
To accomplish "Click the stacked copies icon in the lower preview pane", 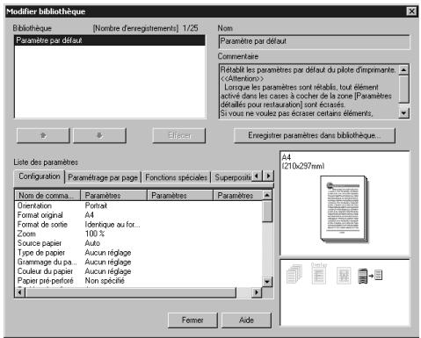I will [x=294, y=274].
